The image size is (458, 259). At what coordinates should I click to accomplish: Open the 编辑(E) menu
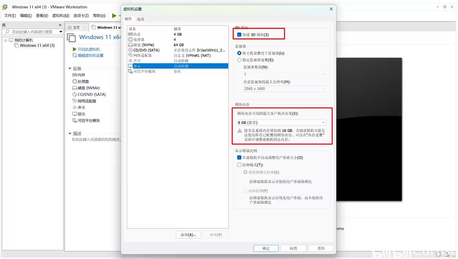[x=26, y=15]
